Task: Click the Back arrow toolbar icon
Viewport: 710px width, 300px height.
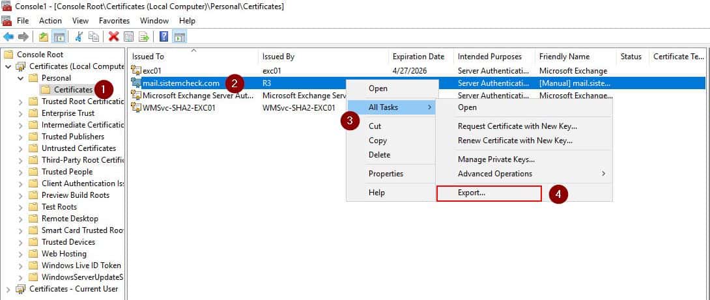Action: coord(8,36)
